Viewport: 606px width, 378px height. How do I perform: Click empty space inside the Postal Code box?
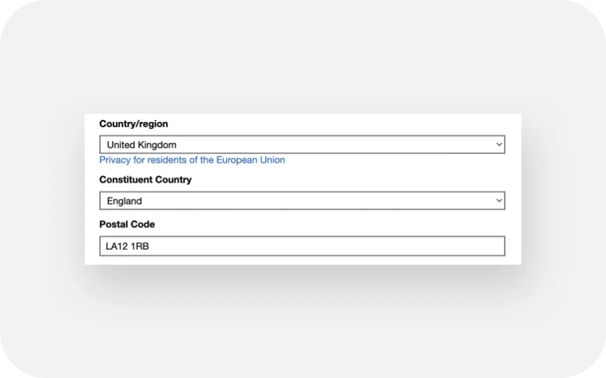click(x=327, y=246)
